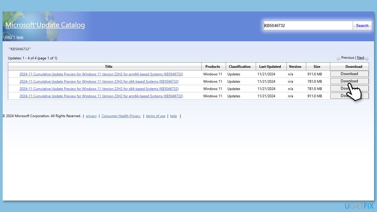
Task: Select the 'Updates: 1 - 4 of 4' results count text
Action: 32,58
